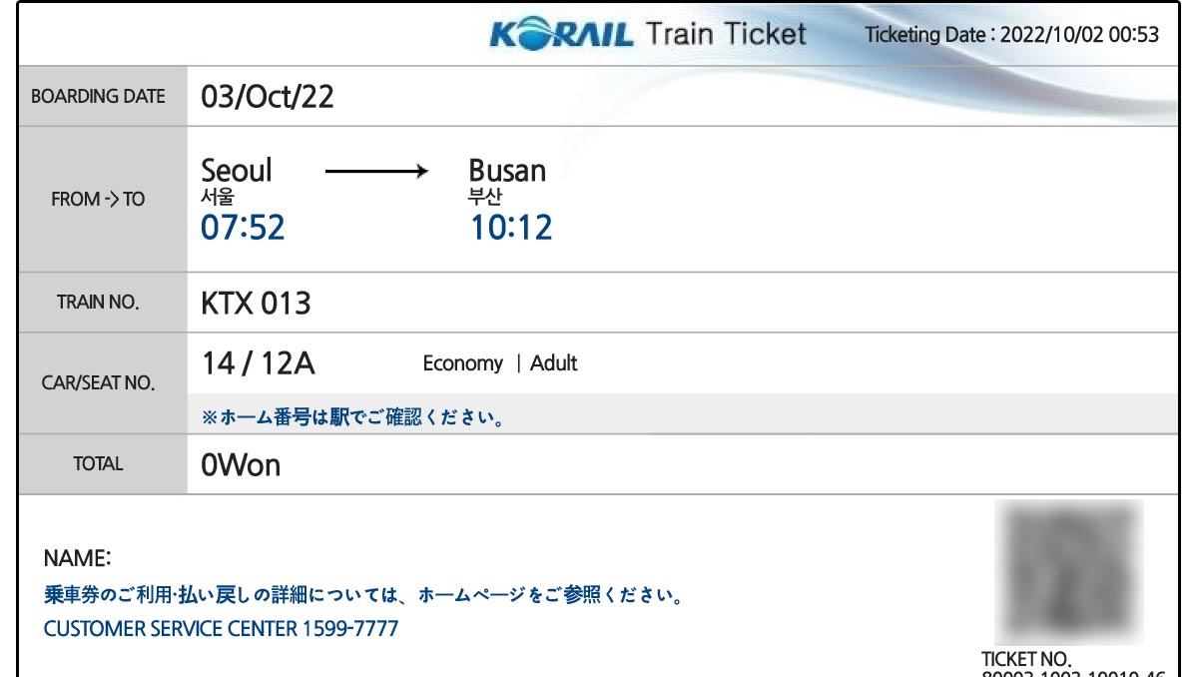Select the arrival time 10:12
The image size is (1198, 677).
click(x=511, y=228)
